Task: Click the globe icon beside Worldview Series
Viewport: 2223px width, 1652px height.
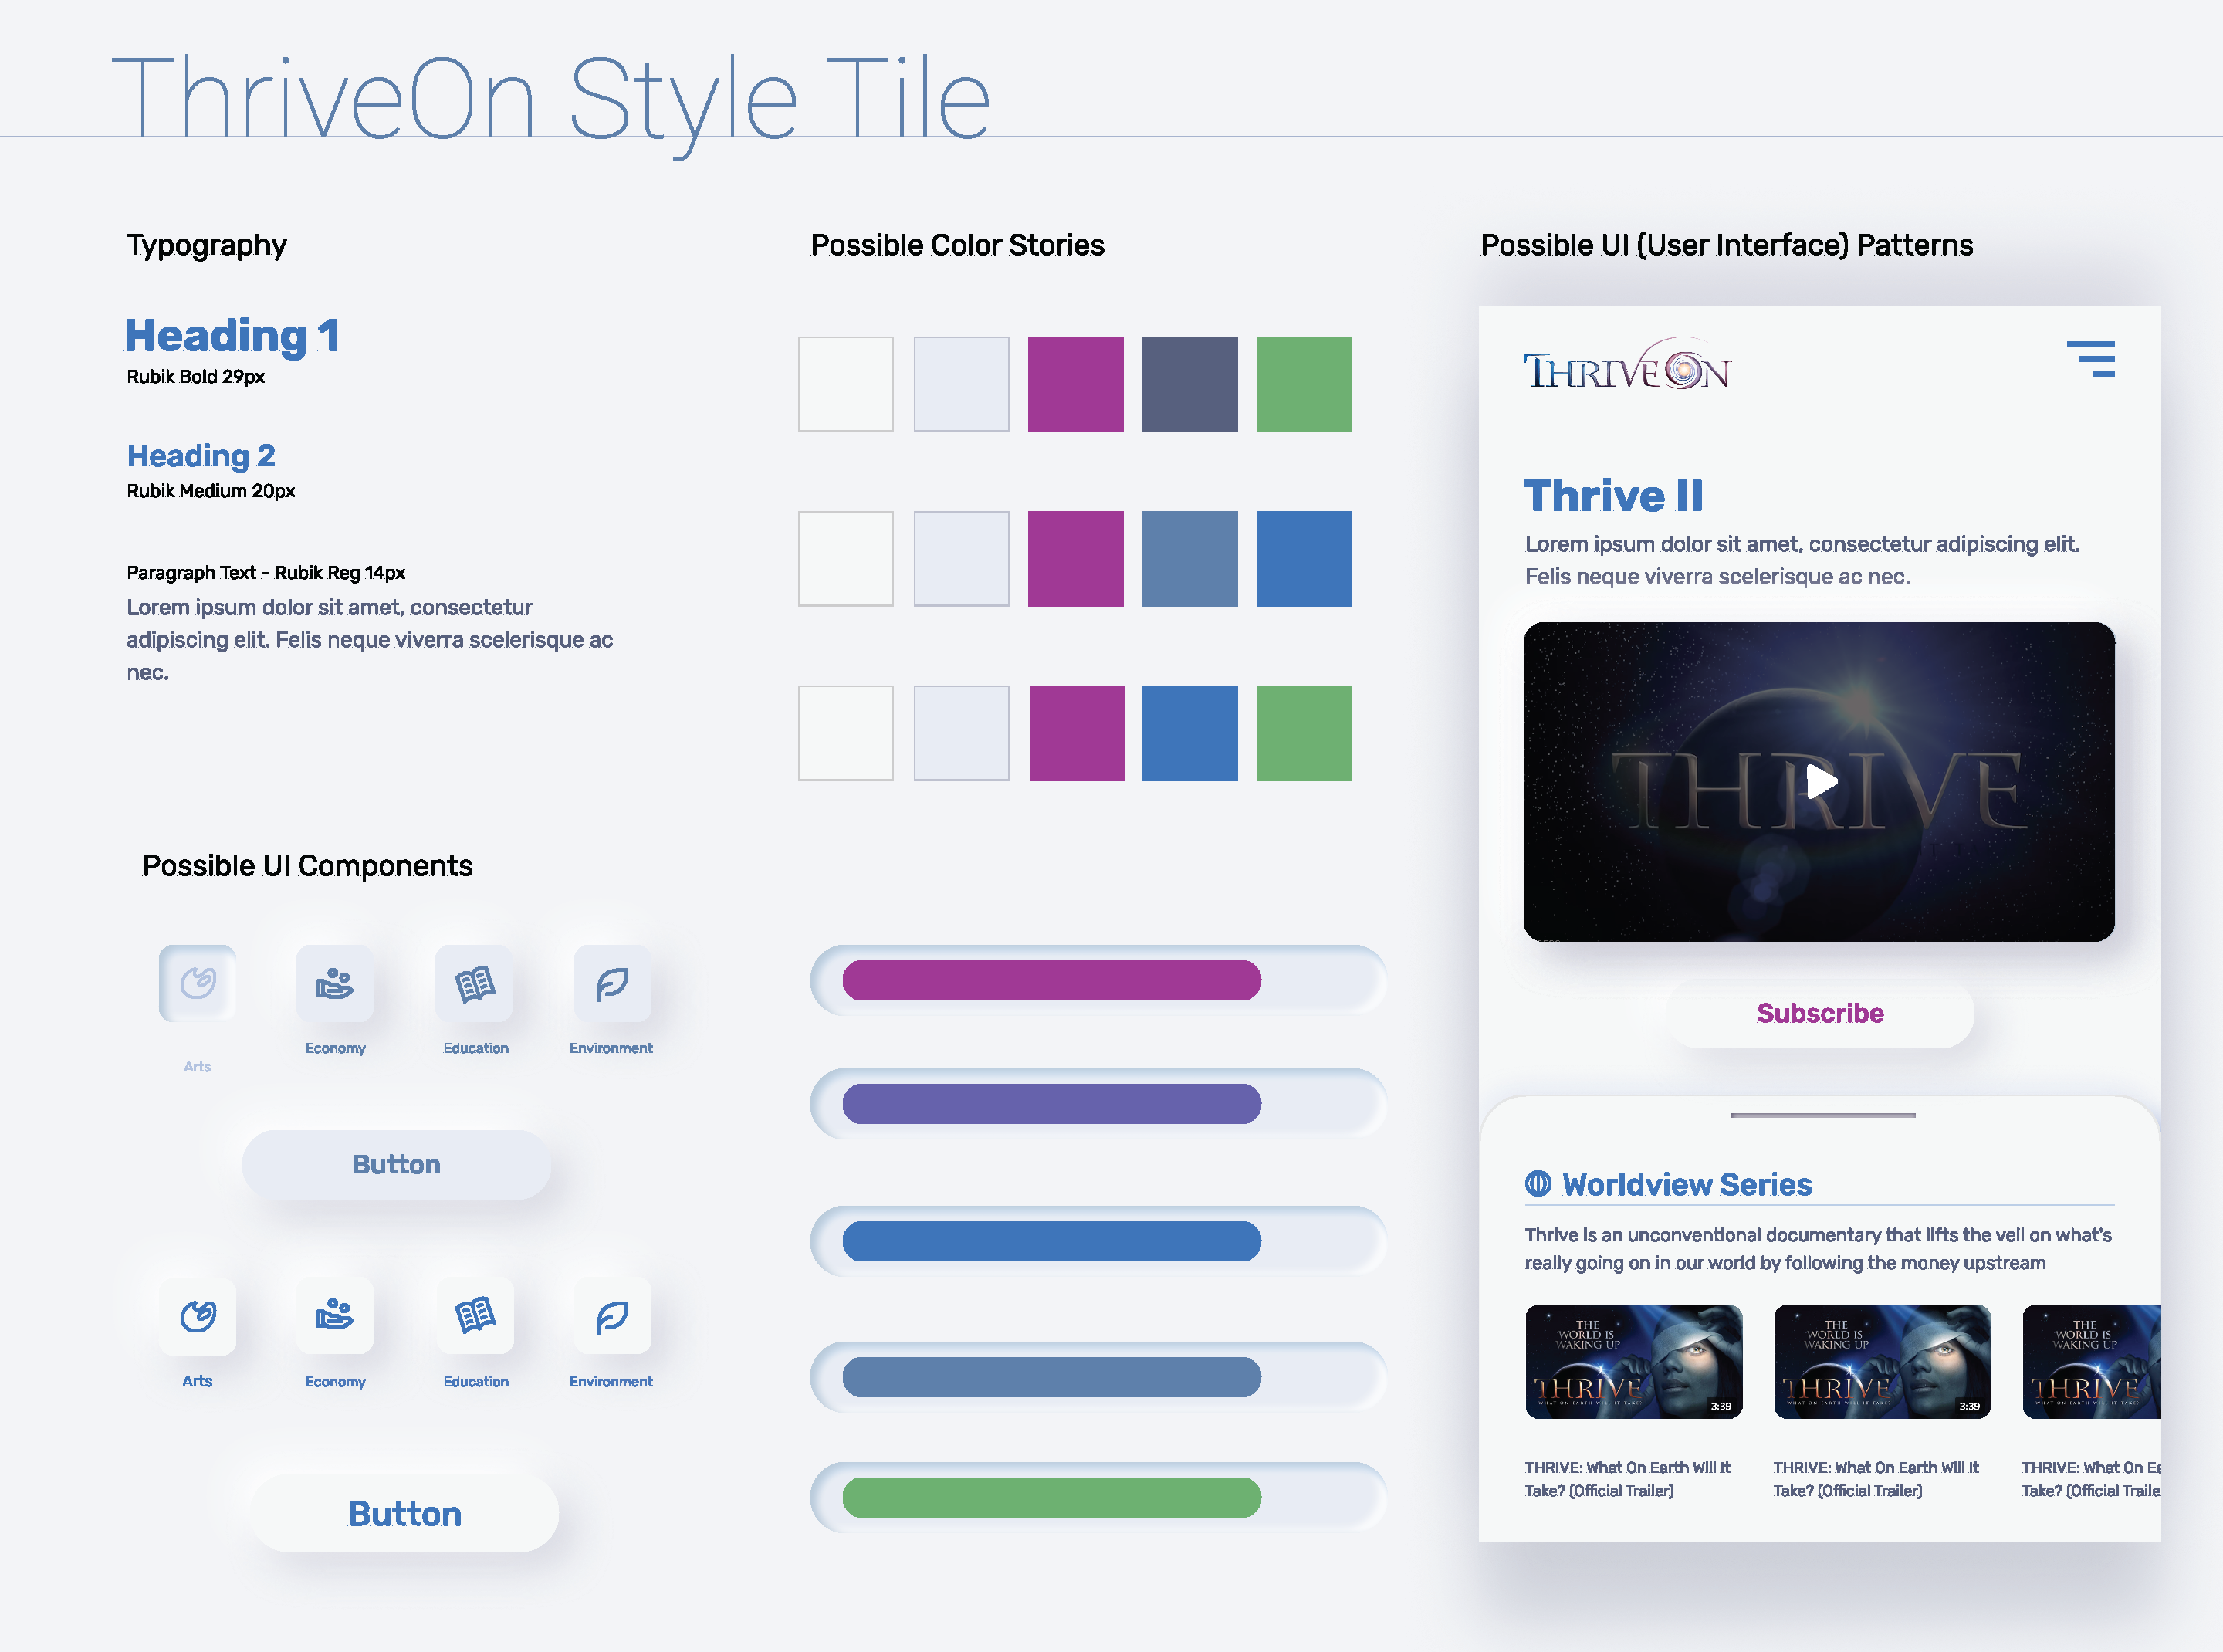Action: 1538,1184
